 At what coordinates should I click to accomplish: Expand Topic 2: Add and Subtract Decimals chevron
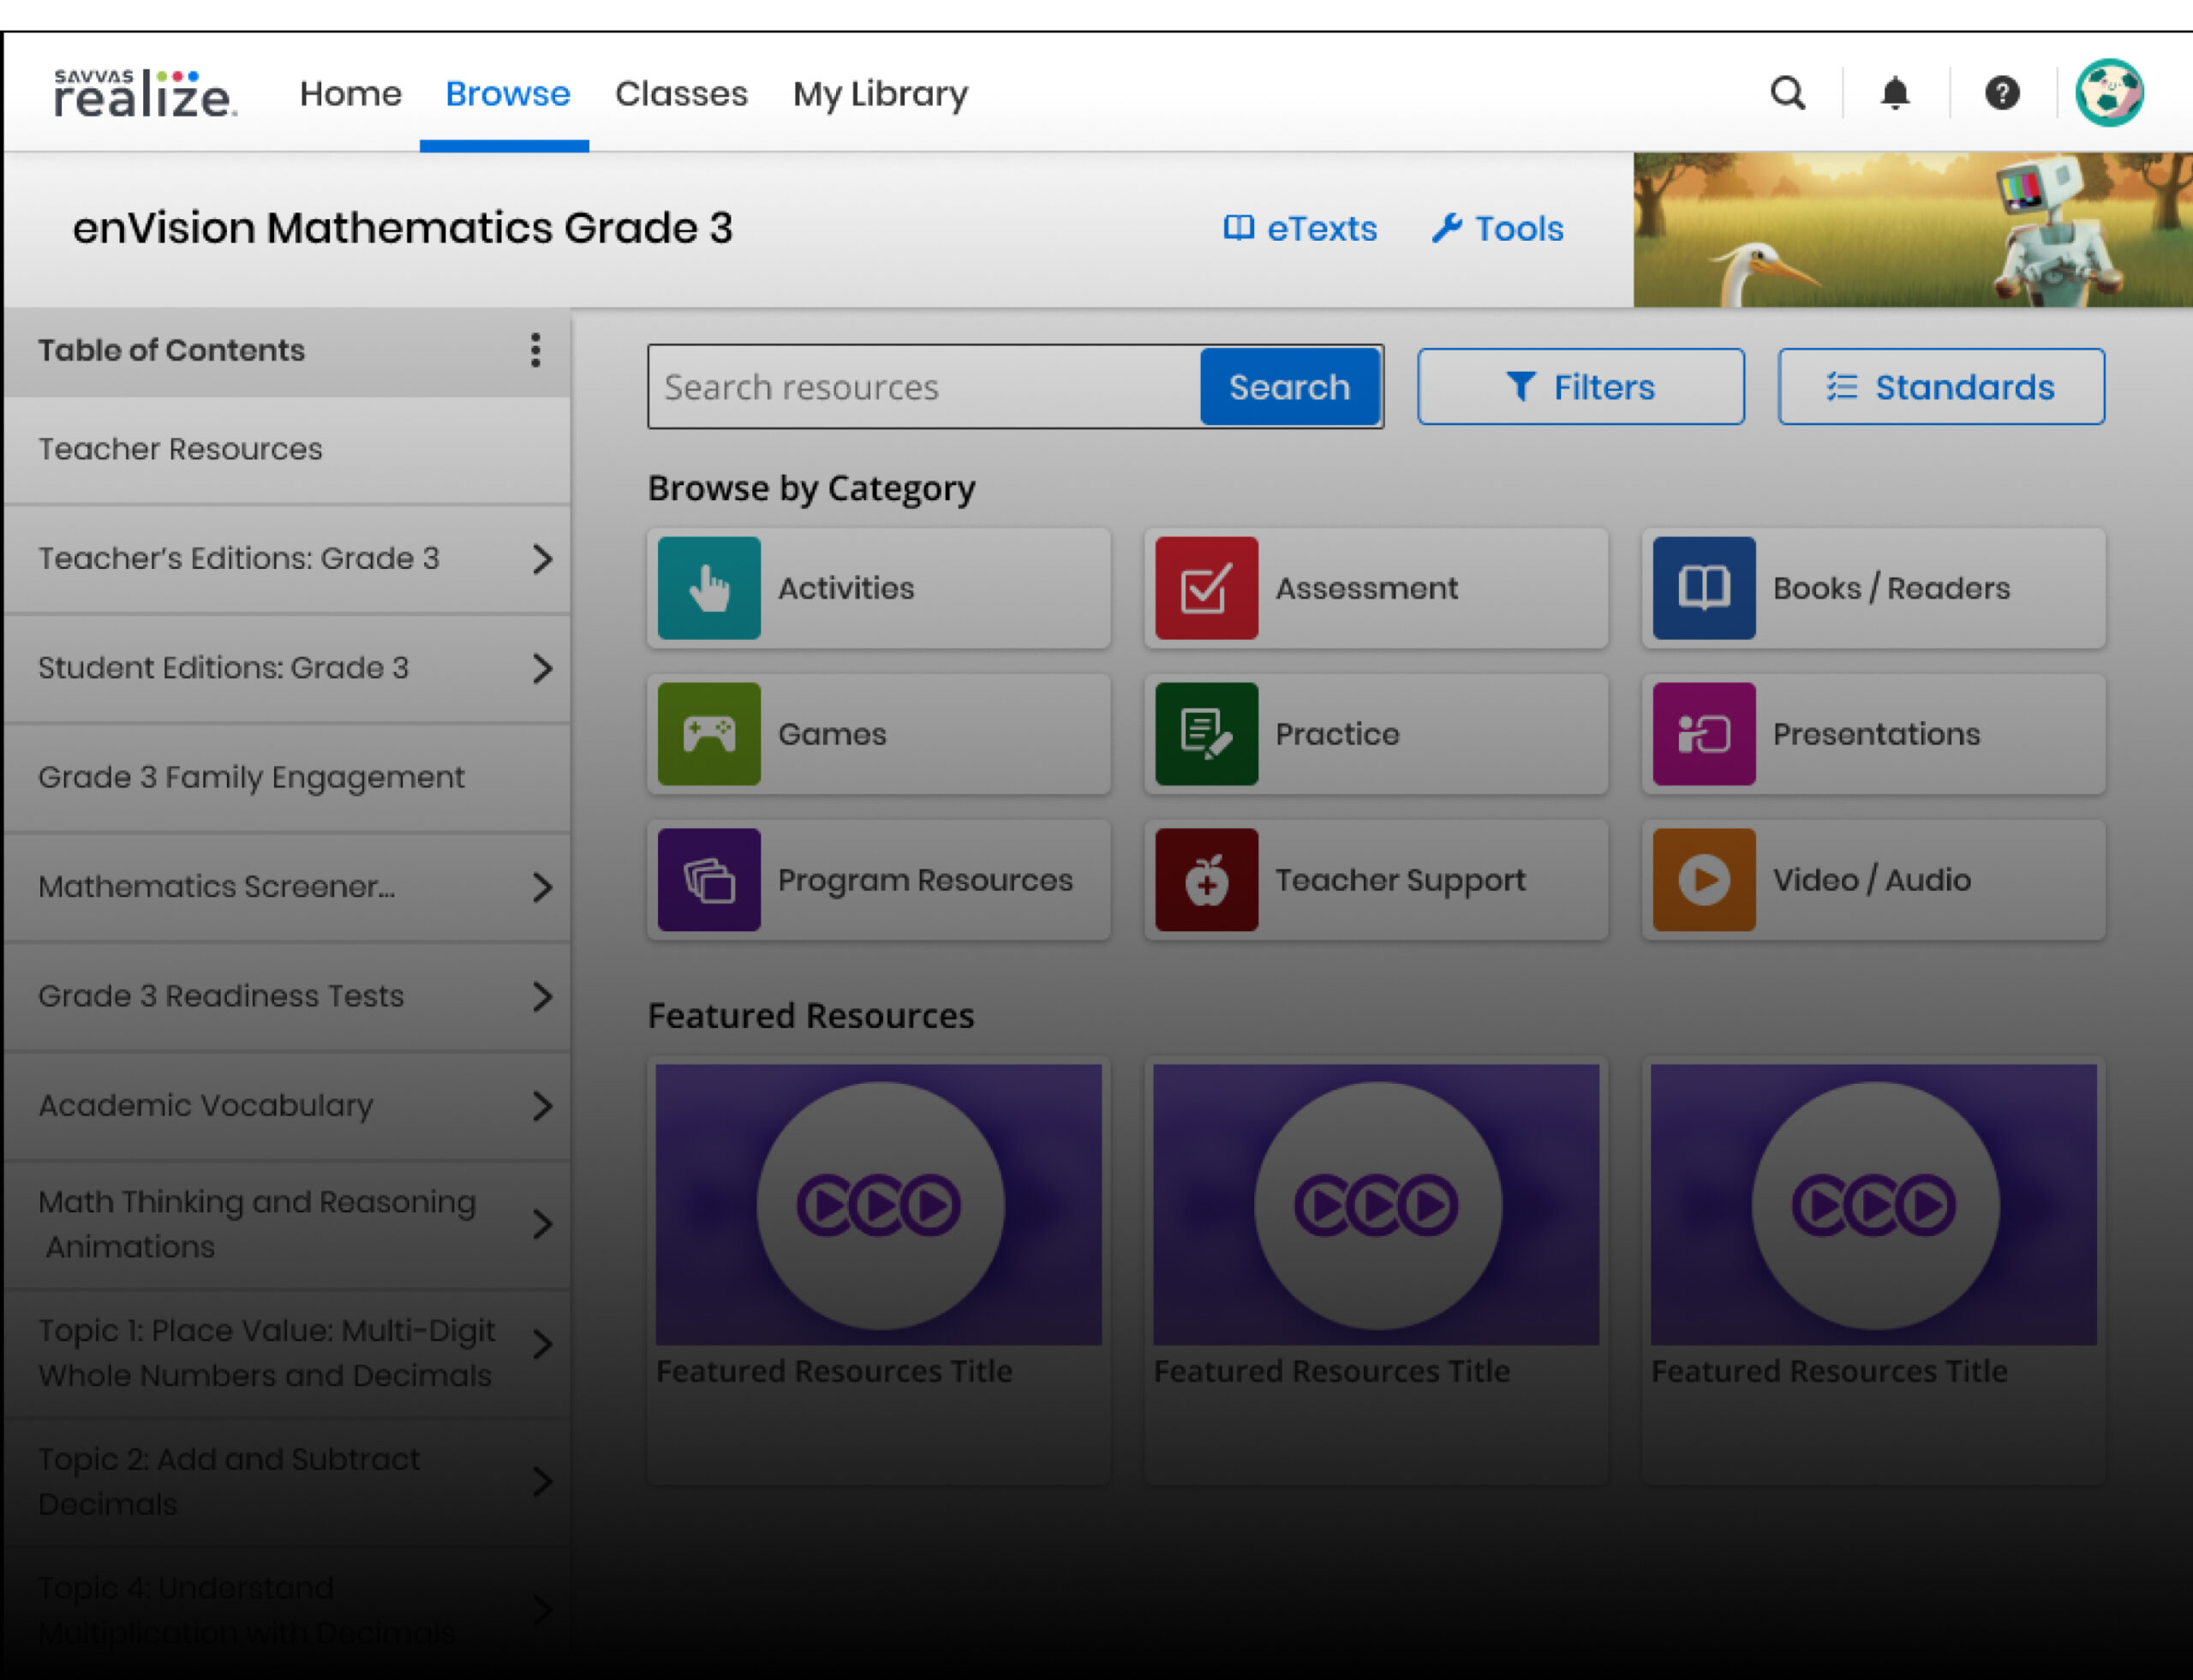point(542,1482)
